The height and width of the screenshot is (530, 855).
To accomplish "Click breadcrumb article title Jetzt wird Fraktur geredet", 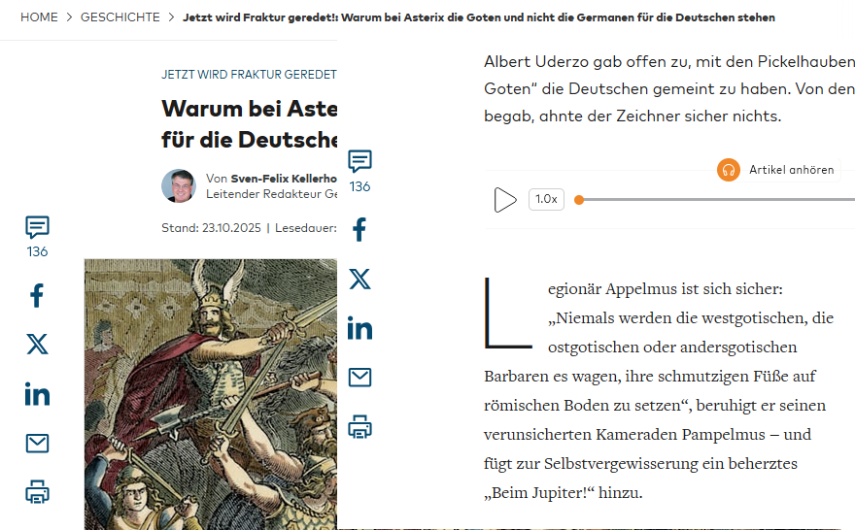I will click(479, 17).
